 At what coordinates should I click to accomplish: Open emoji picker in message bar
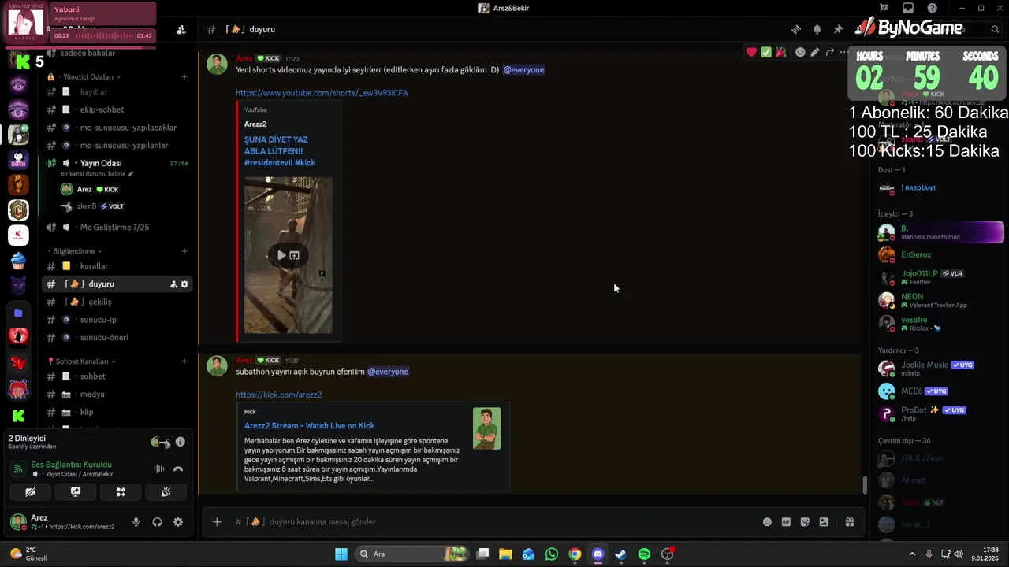(767, 521)
